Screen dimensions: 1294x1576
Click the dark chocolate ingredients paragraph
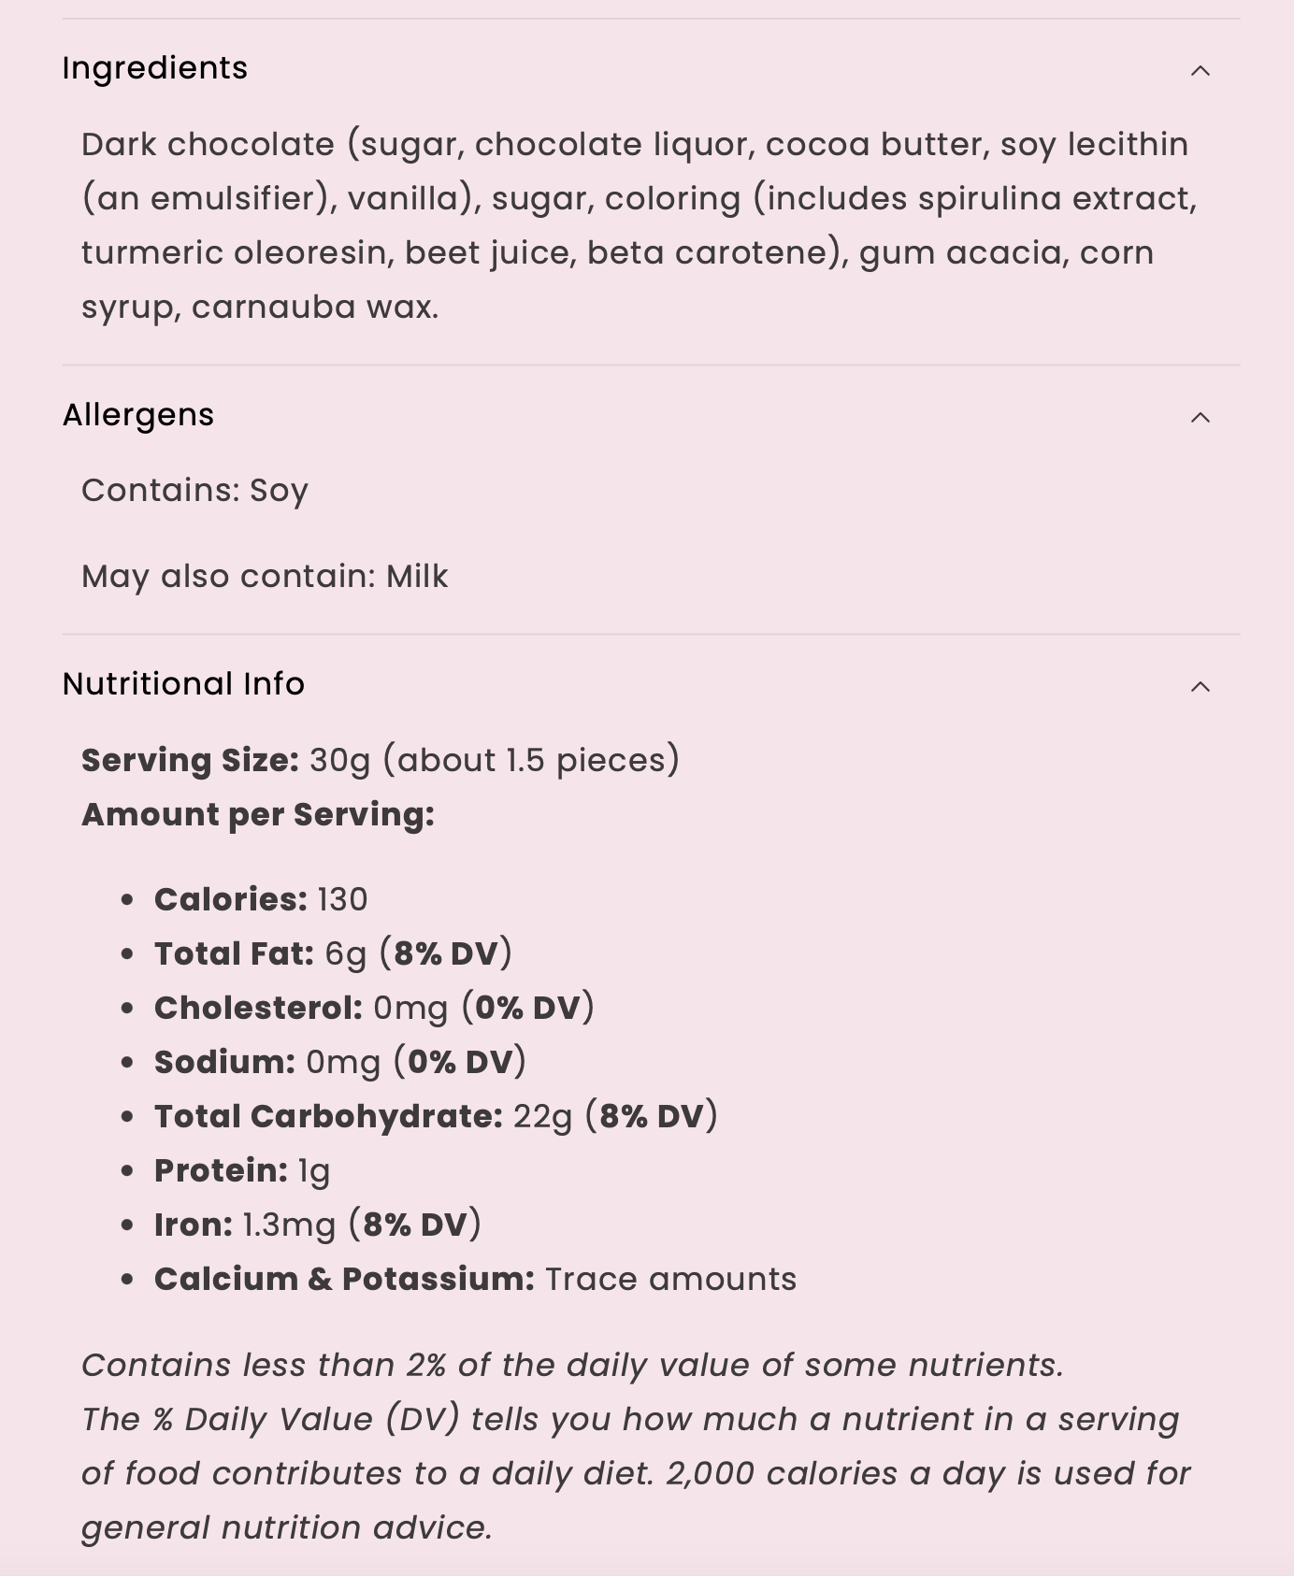click(x=636, y=225)
